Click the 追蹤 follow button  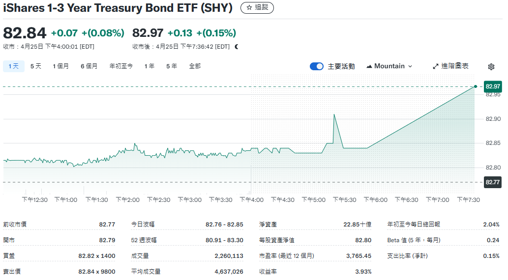click(257, 8)
